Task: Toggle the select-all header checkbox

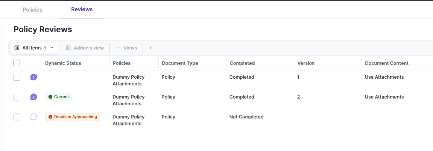Action: 17,63
